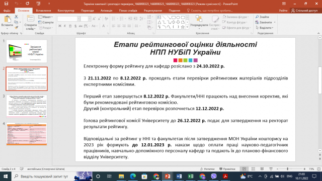
Task: Select slide 4 thumbnail with pink table
Action: [27, 134]
